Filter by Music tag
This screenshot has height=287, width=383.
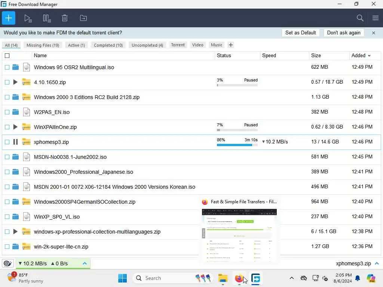click(x=217, y=45)
